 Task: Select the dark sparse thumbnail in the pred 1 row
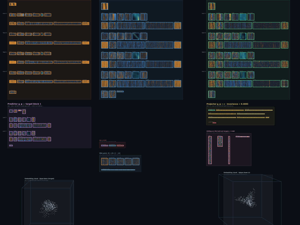coord(29,119)
